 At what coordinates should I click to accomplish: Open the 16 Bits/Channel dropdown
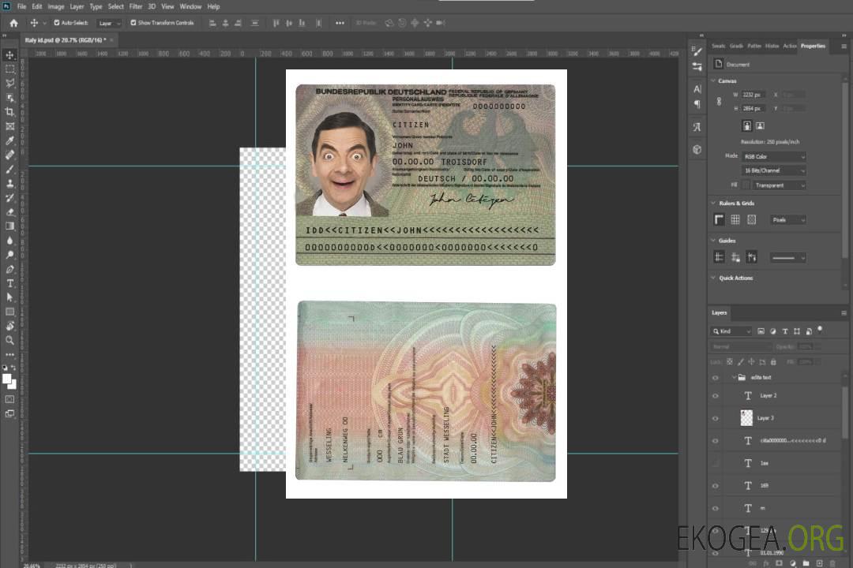(773, 170)
